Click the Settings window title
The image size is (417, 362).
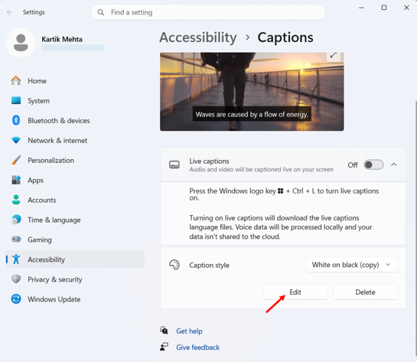point(34,13)
